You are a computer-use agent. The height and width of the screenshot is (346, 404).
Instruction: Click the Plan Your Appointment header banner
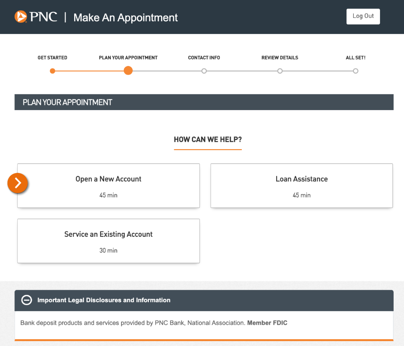204,102
